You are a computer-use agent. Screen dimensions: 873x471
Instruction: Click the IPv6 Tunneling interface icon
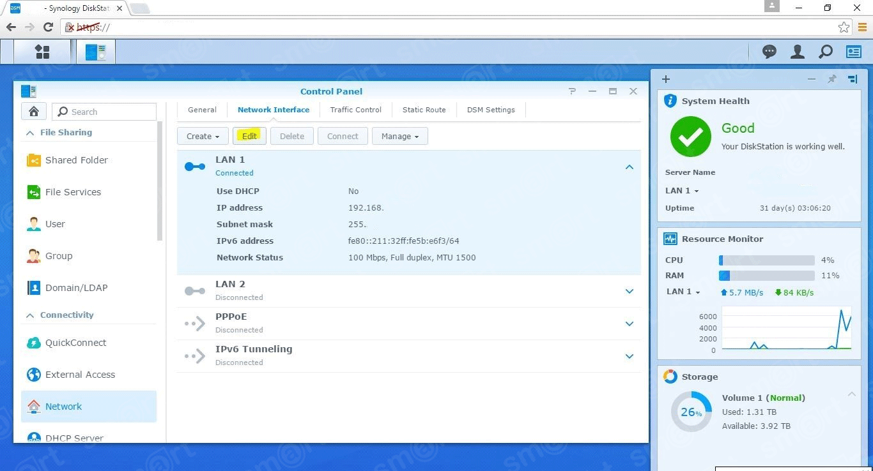tap(195, 356)
